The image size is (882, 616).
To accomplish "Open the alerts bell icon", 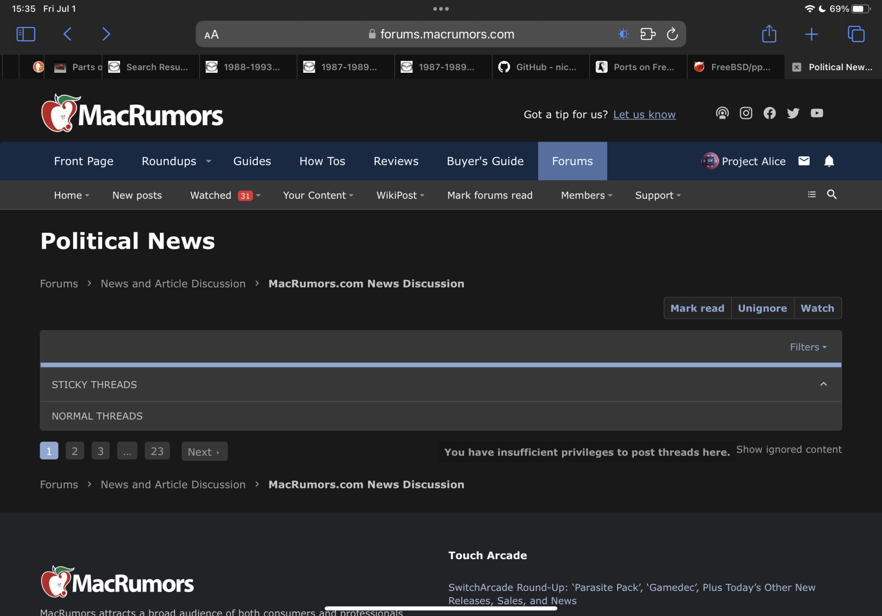I will (829, 161).
